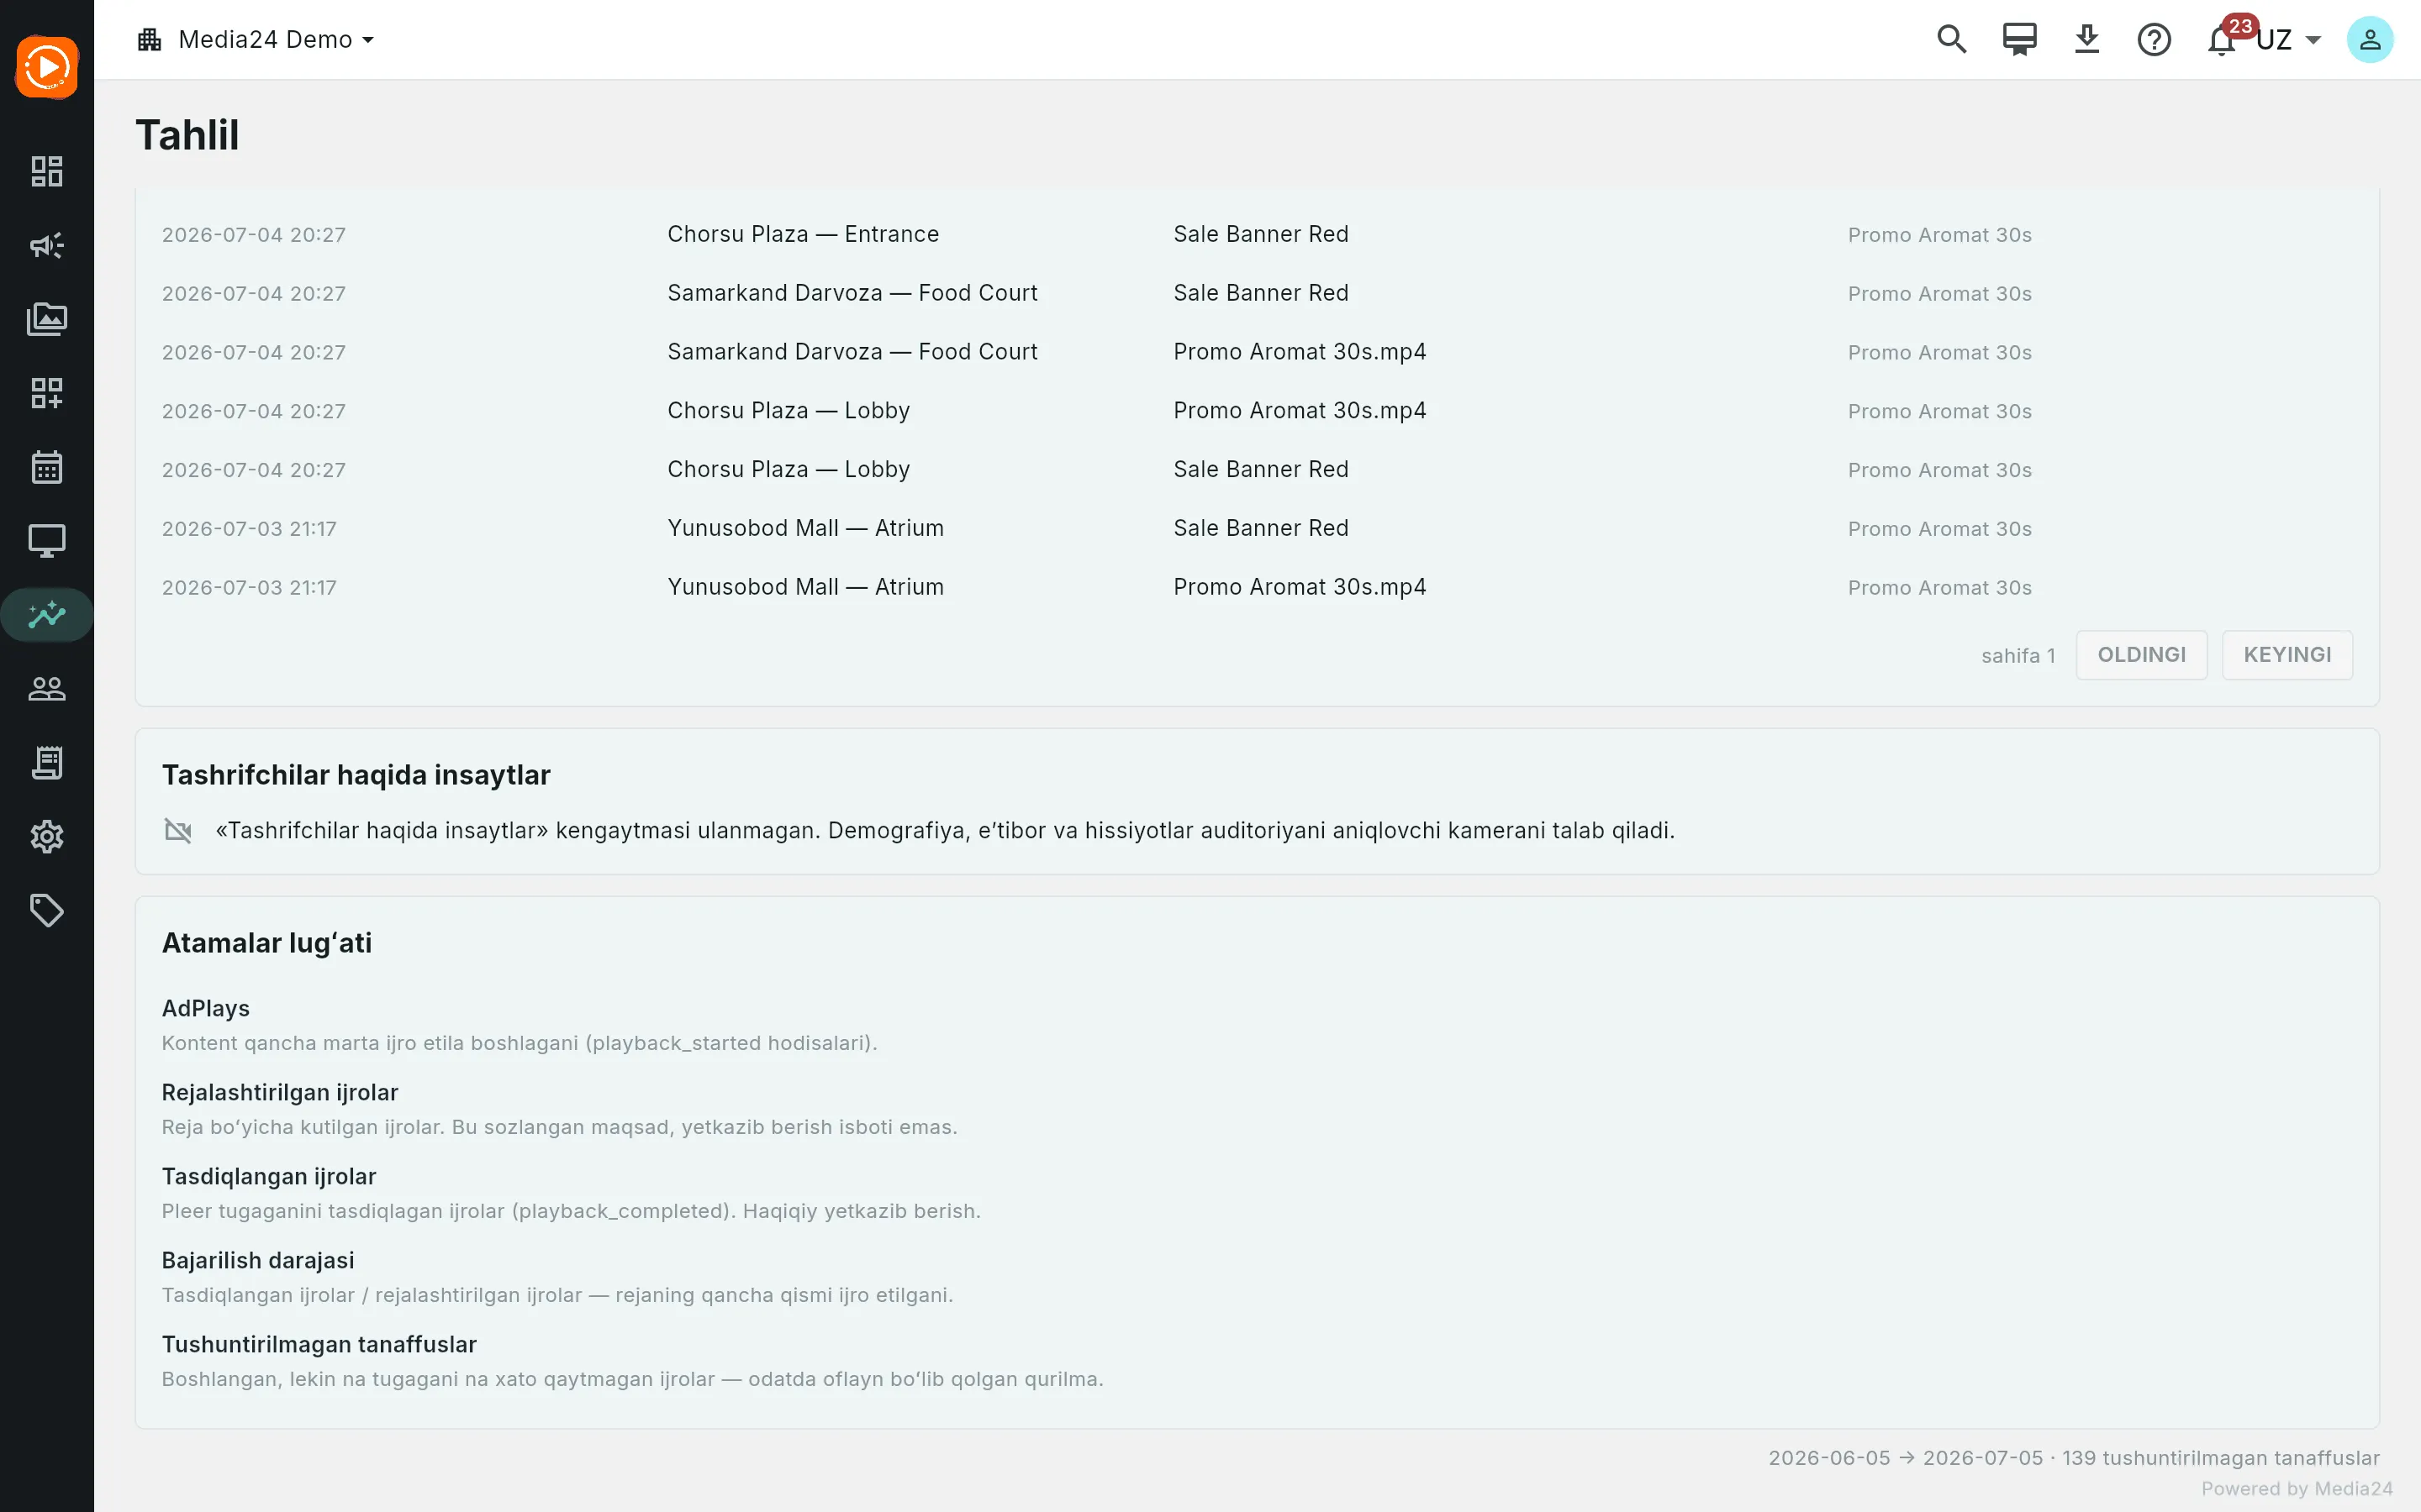Click the display presentation icon in header
Screen dimensions: 2421x1512
point(2019,40)
